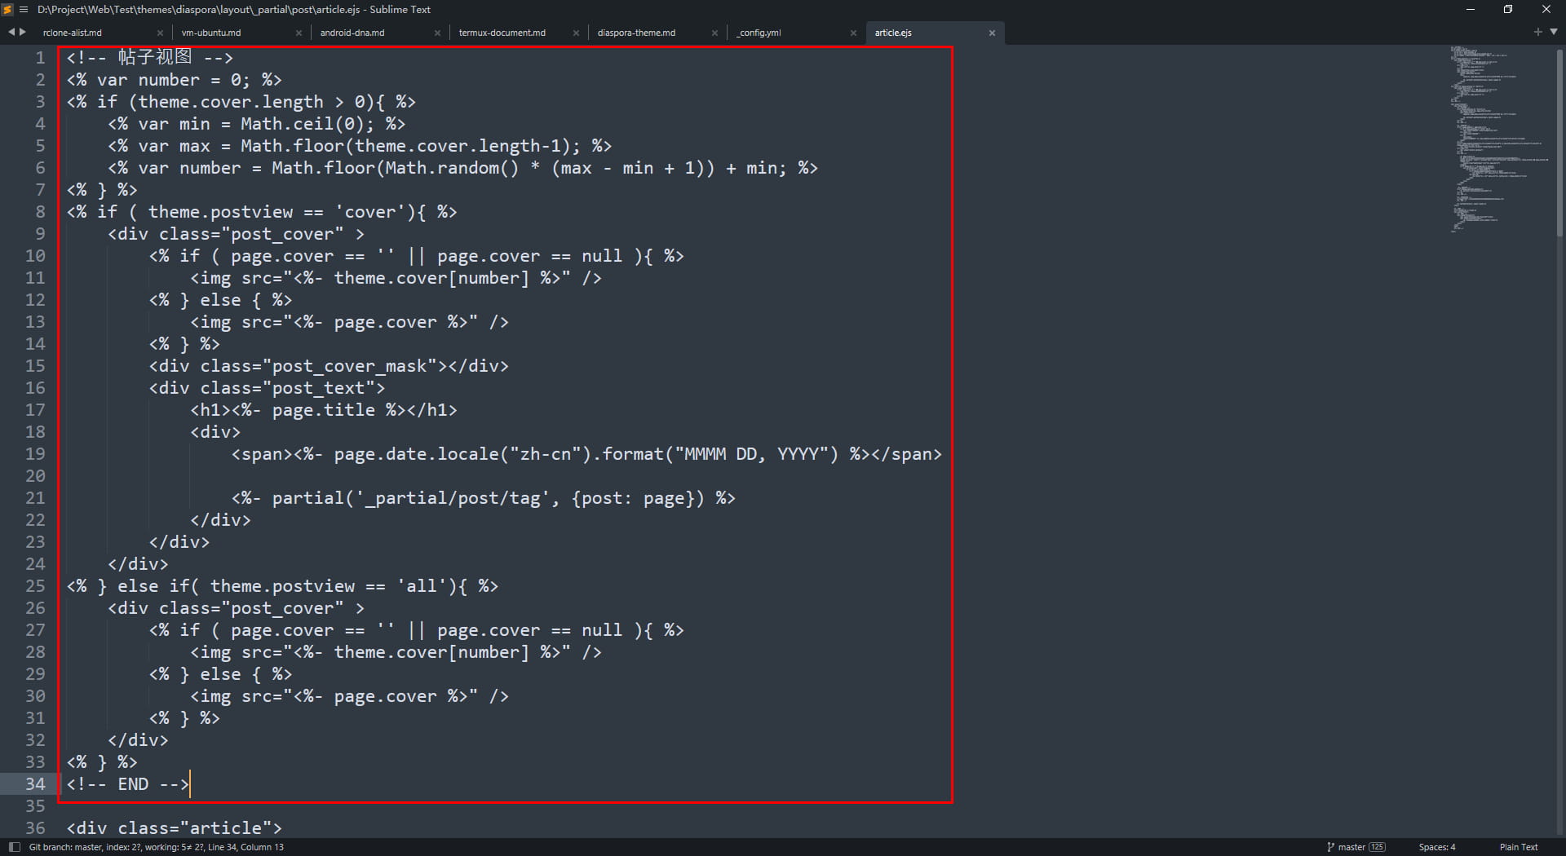1566x856 pixels.
Task: Open the tab list dropdown arrow
Action: [x=1554, y=32]
